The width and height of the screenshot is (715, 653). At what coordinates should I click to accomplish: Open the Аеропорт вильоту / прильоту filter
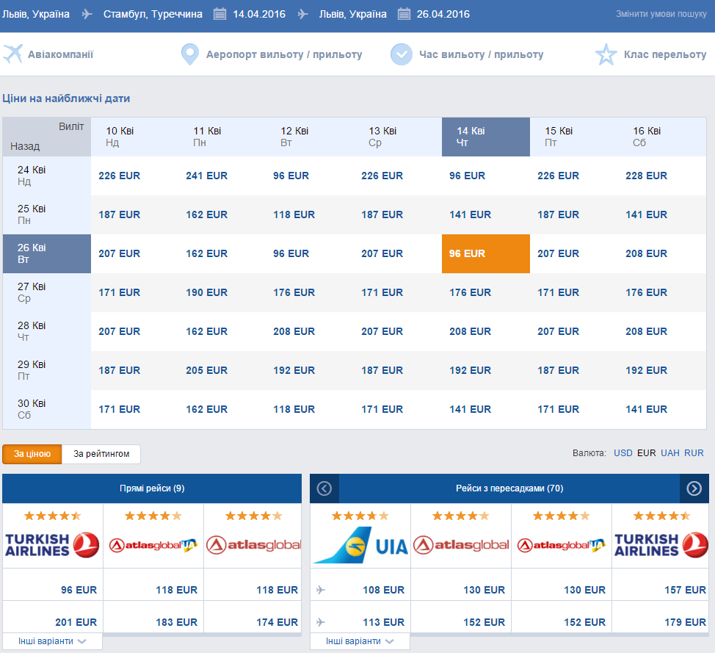pos(284,54)
